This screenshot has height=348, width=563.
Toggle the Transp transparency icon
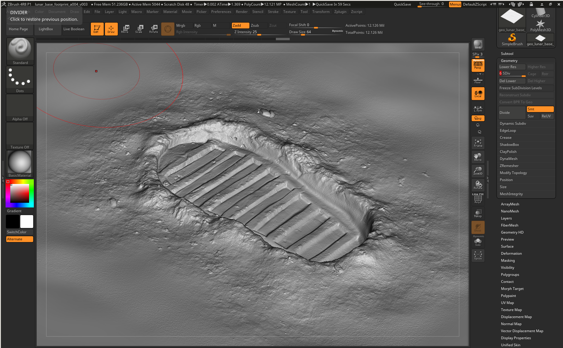[478, 213]
